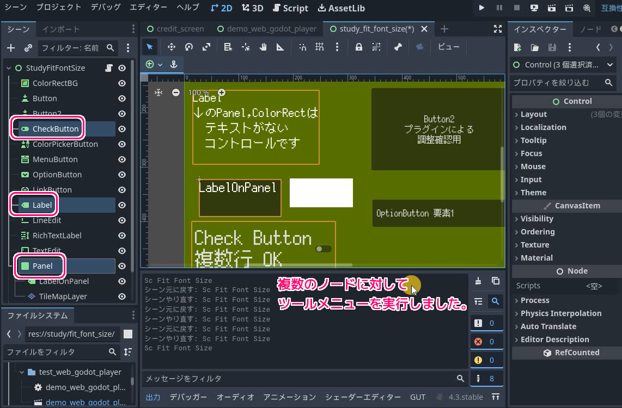The height and width of the screenshot is (408, 622).
Task: Open シェーダーエディター bottom panel
Action: click(x=363, y=397)
